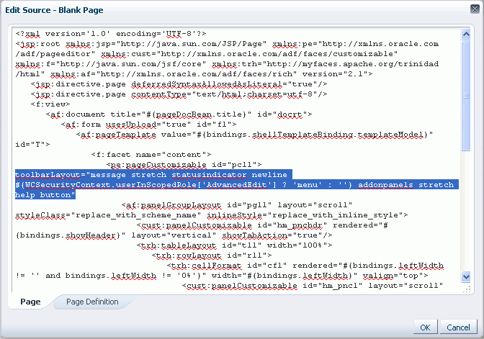The image size is (484, 339).
Task: Click the scroll down arrow
Action: click(x=466, y=276)
